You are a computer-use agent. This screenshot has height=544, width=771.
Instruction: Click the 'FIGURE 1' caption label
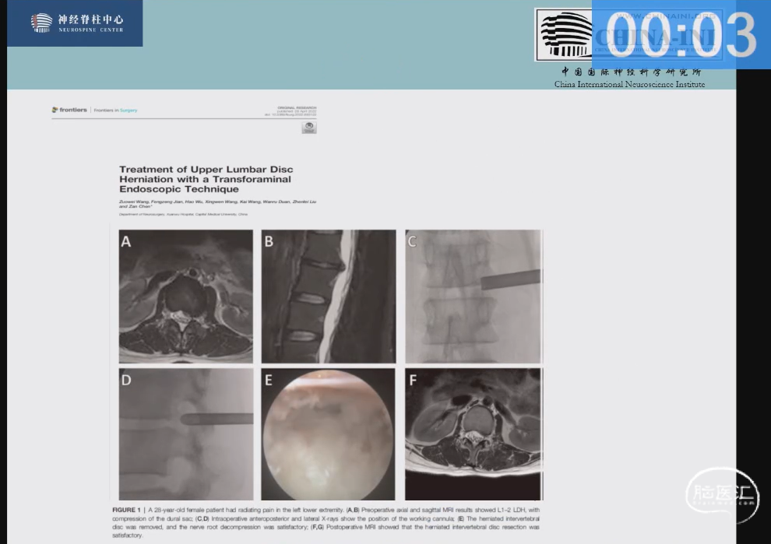126,510
